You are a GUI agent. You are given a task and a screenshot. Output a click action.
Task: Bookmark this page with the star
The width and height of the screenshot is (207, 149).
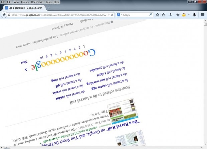[x=157, y=15]
